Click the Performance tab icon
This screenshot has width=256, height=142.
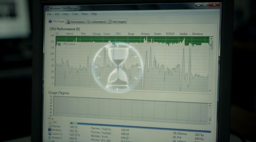tap(68, 22)
